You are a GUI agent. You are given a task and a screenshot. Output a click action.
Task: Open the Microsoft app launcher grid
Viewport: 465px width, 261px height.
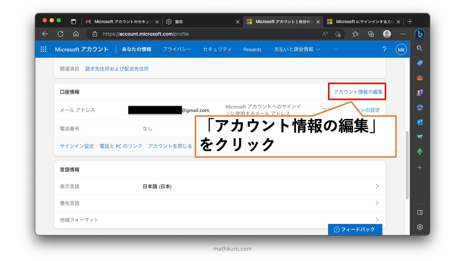pyautogui.click(x=44, y=49)
